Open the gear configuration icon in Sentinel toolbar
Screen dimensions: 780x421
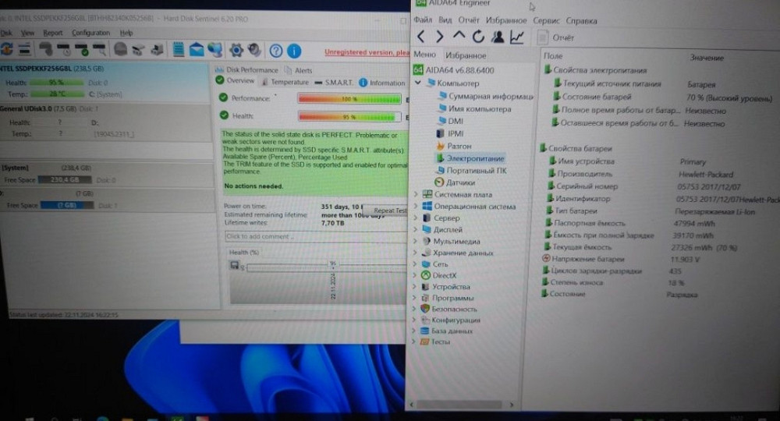[236, 50]
